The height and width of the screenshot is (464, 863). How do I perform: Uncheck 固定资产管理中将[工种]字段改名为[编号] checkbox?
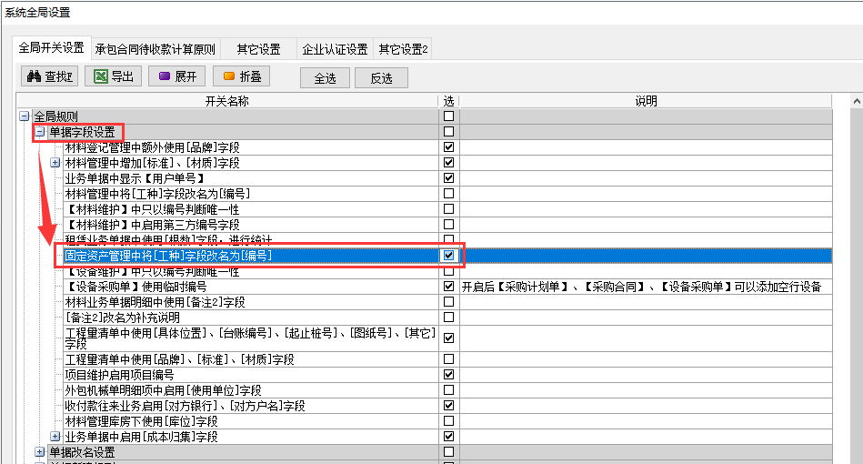pyautogui.click(x=448, y=256)
